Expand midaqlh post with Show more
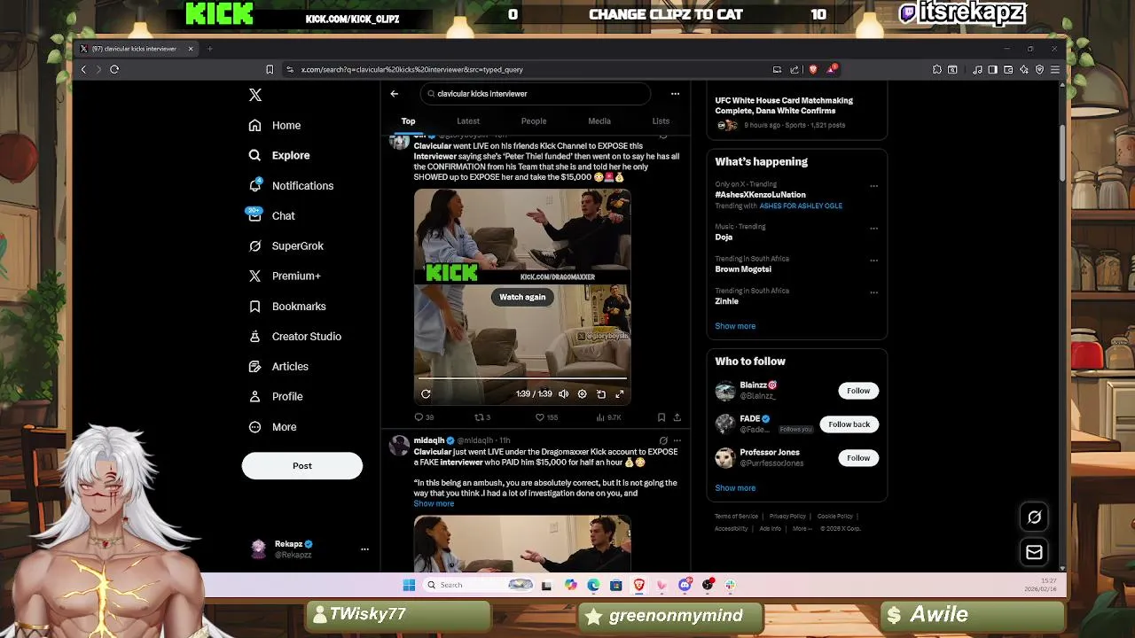Viewport: 1135px width, 638px height. (x=434, y=503)
